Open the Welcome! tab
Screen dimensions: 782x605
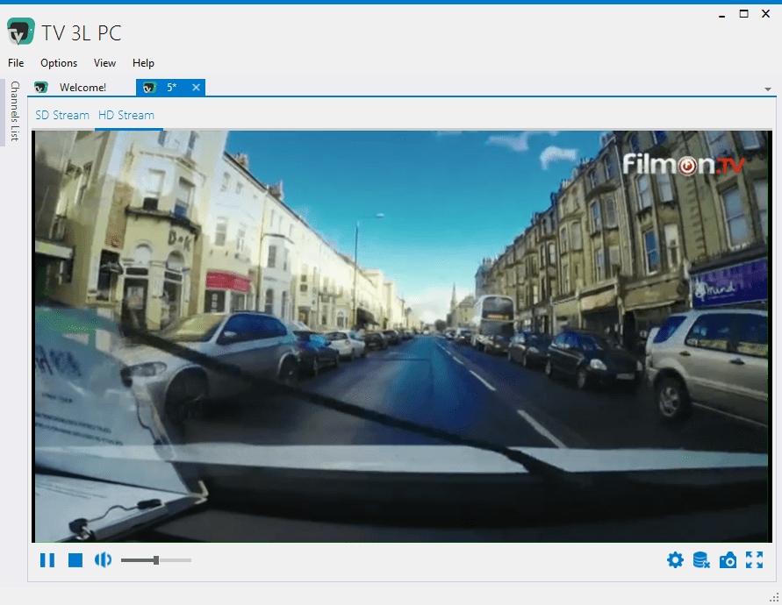83,88
